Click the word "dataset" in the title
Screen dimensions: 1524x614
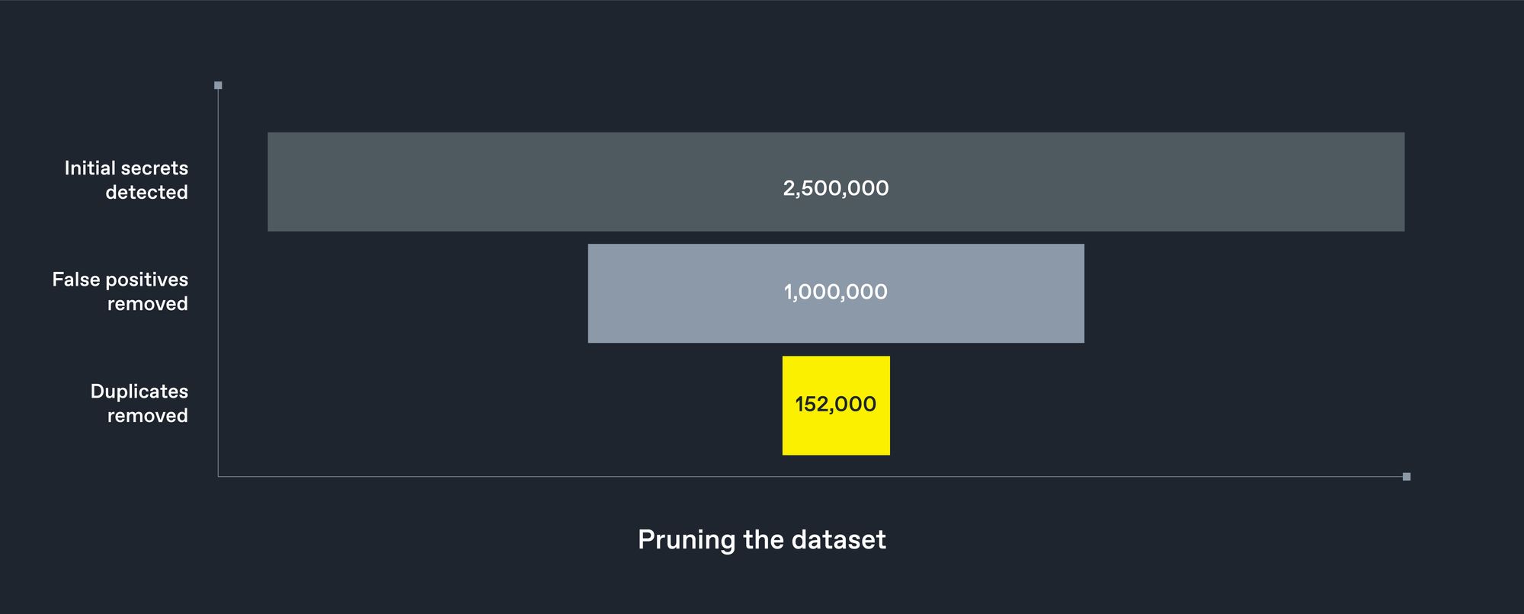[839, 539]
